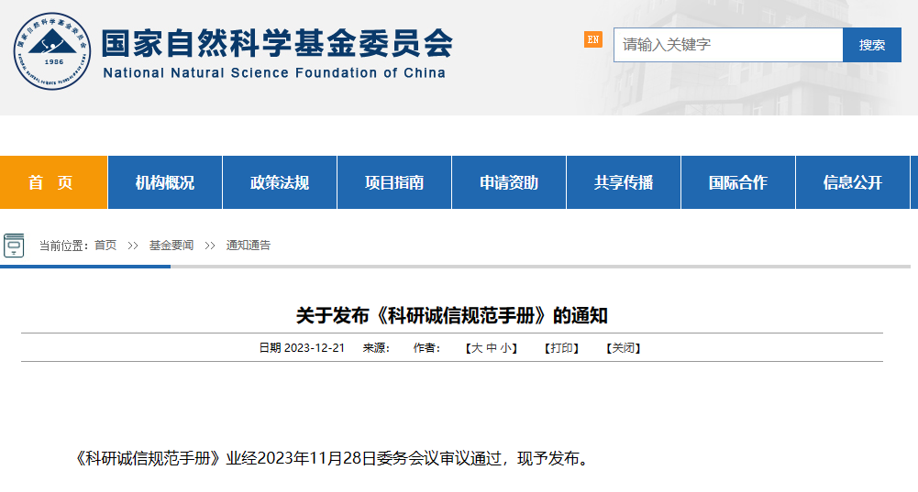The image size is (918, 492).
Task: Set font size to 中
Action: tap(492, 348)
